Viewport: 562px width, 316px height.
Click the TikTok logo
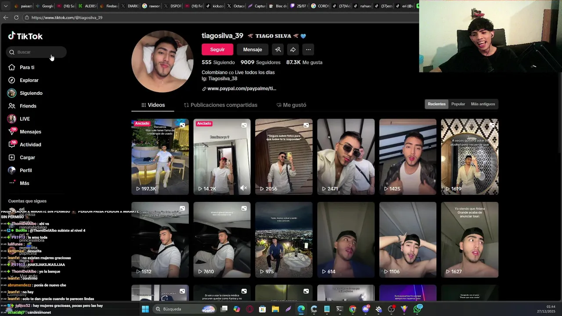25,36
